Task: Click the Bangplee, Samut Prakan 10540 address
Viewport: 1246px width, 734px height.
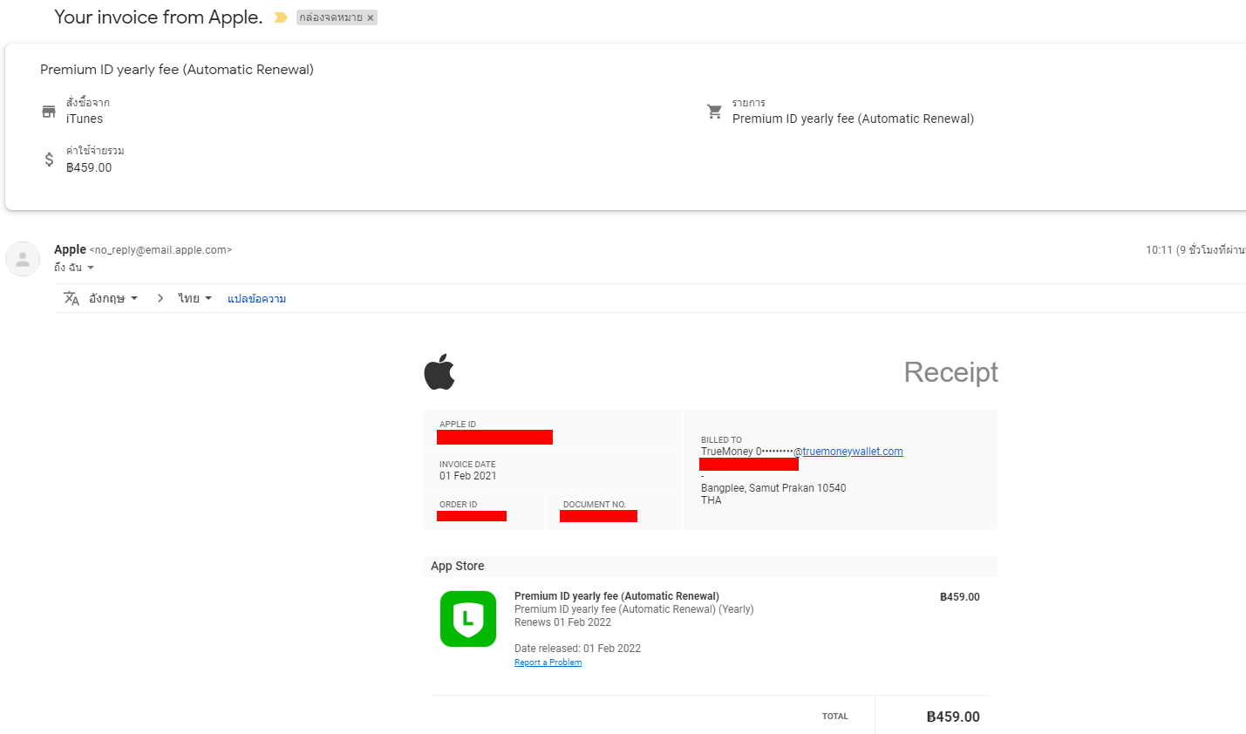Action: tap(773, 488)
